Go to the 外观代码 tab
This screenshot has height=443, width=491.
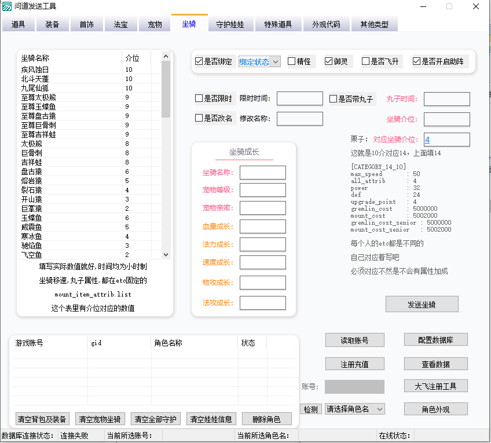pos(327,25)
